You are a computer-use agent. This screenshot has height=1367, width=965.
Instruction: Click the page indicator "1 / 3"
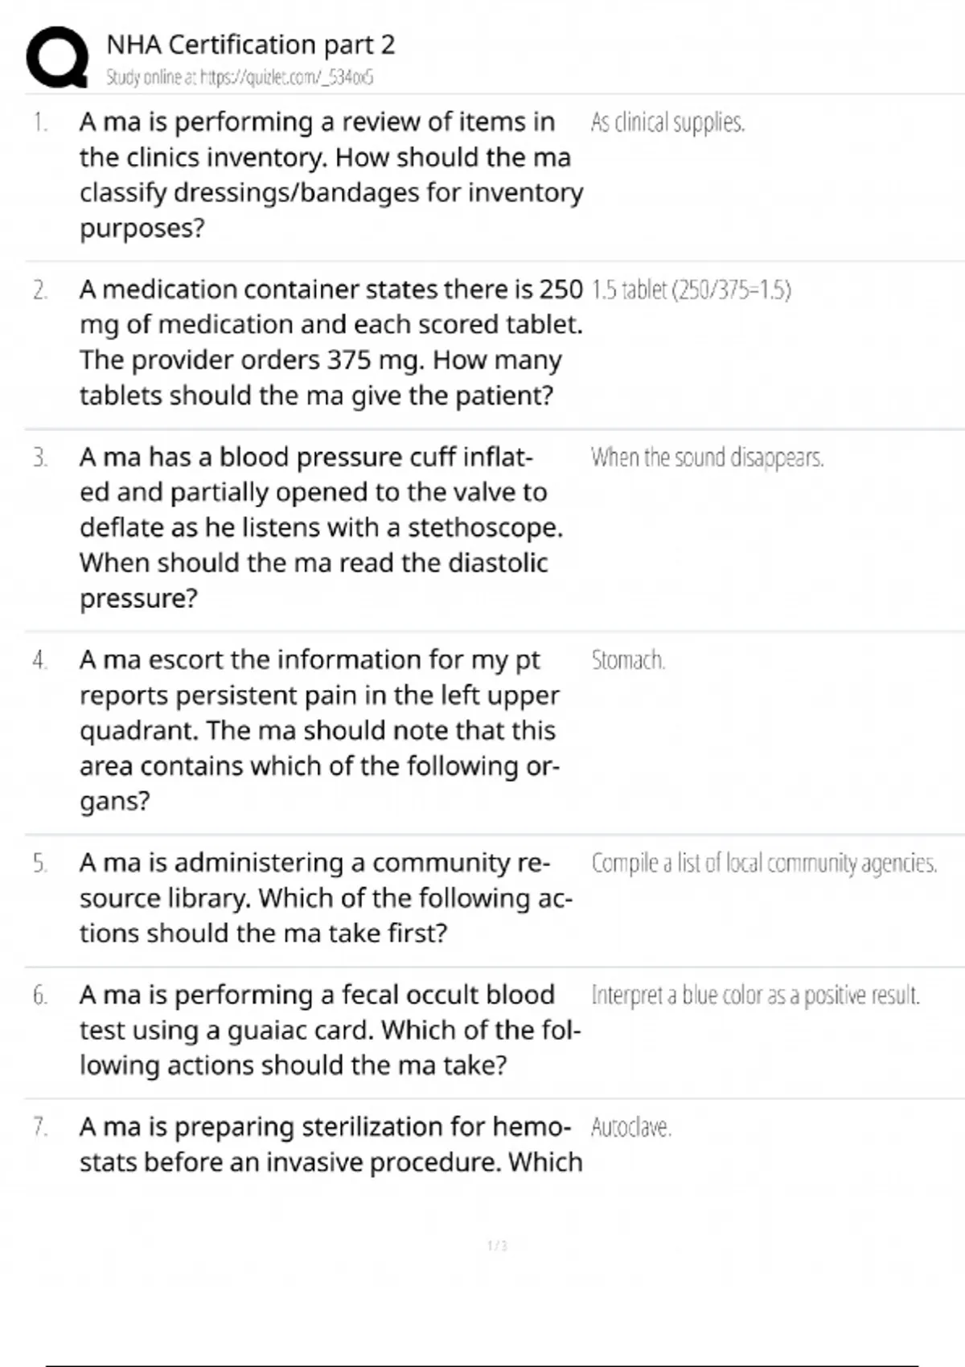coord(497,1246)
